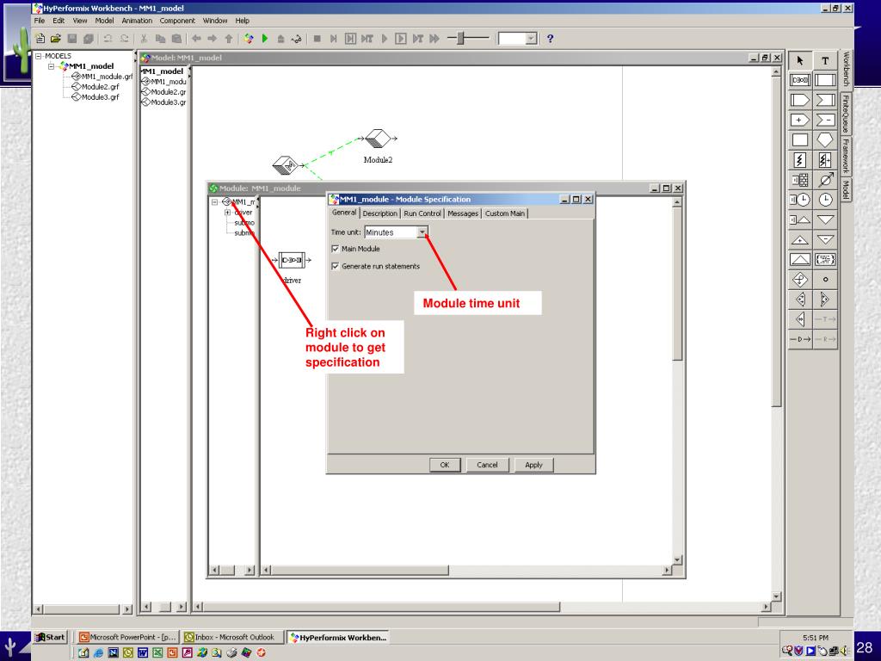Click the colorful verify model toolbar icon
Image resolution: width=881 pixels, height=661 pixels.
tap(249, 38)
